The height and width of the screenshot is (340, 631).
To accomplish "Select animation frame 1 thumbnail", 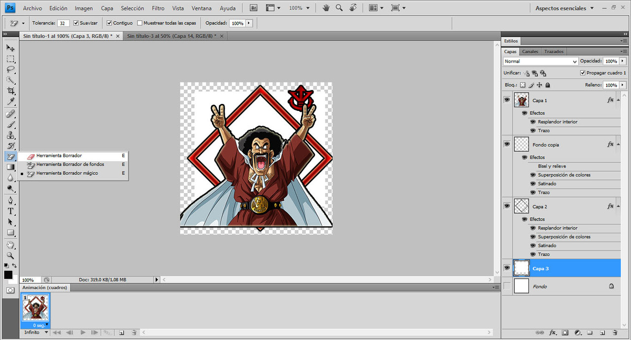I will coord(35,308).
